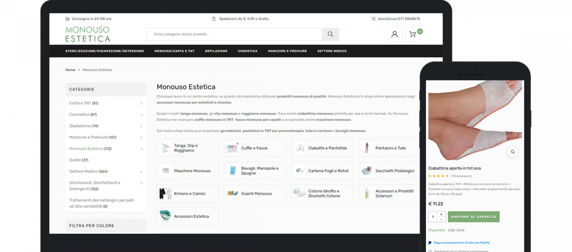Expand the Cosmetica category chevron
This screenshot has height=252, width=572.
[x=142, y=115]
